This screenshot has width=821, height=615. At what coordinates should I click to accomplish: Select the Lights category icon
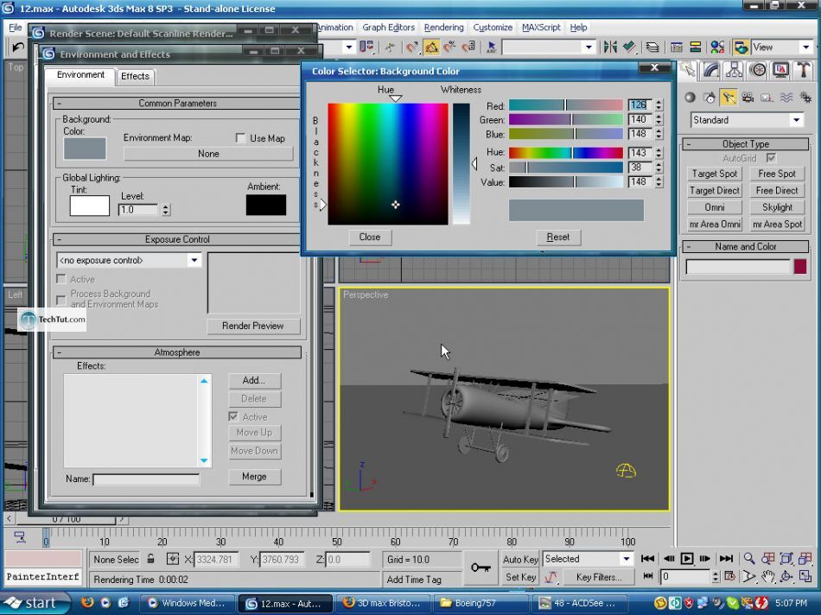(x=729, y=98)
